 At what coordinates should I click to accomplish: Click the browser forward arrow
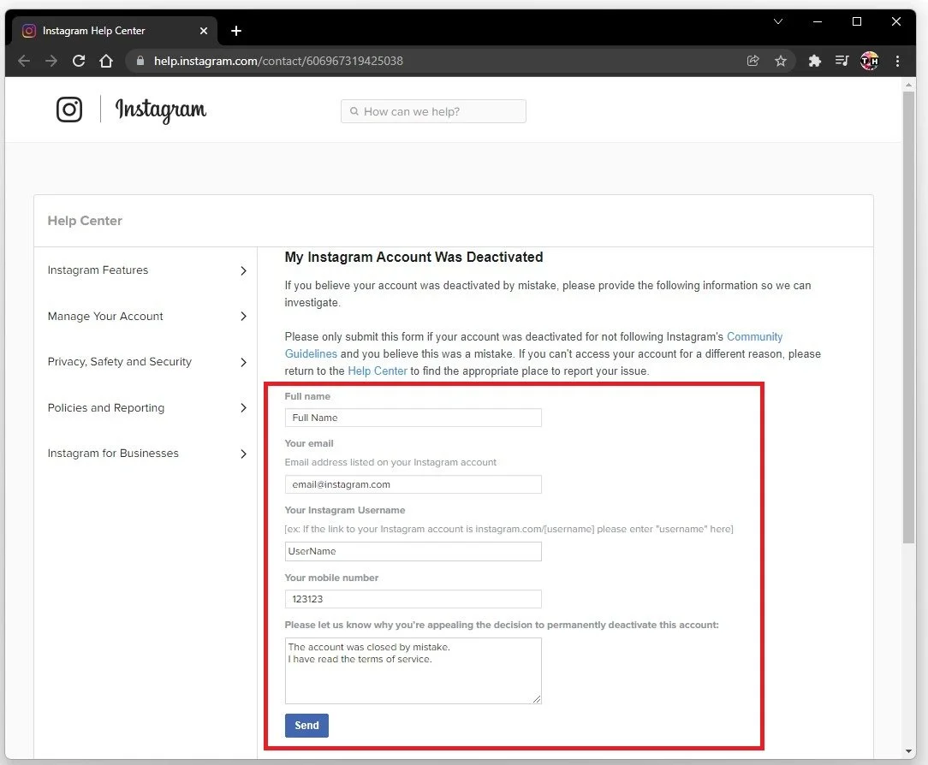(51, 61)
